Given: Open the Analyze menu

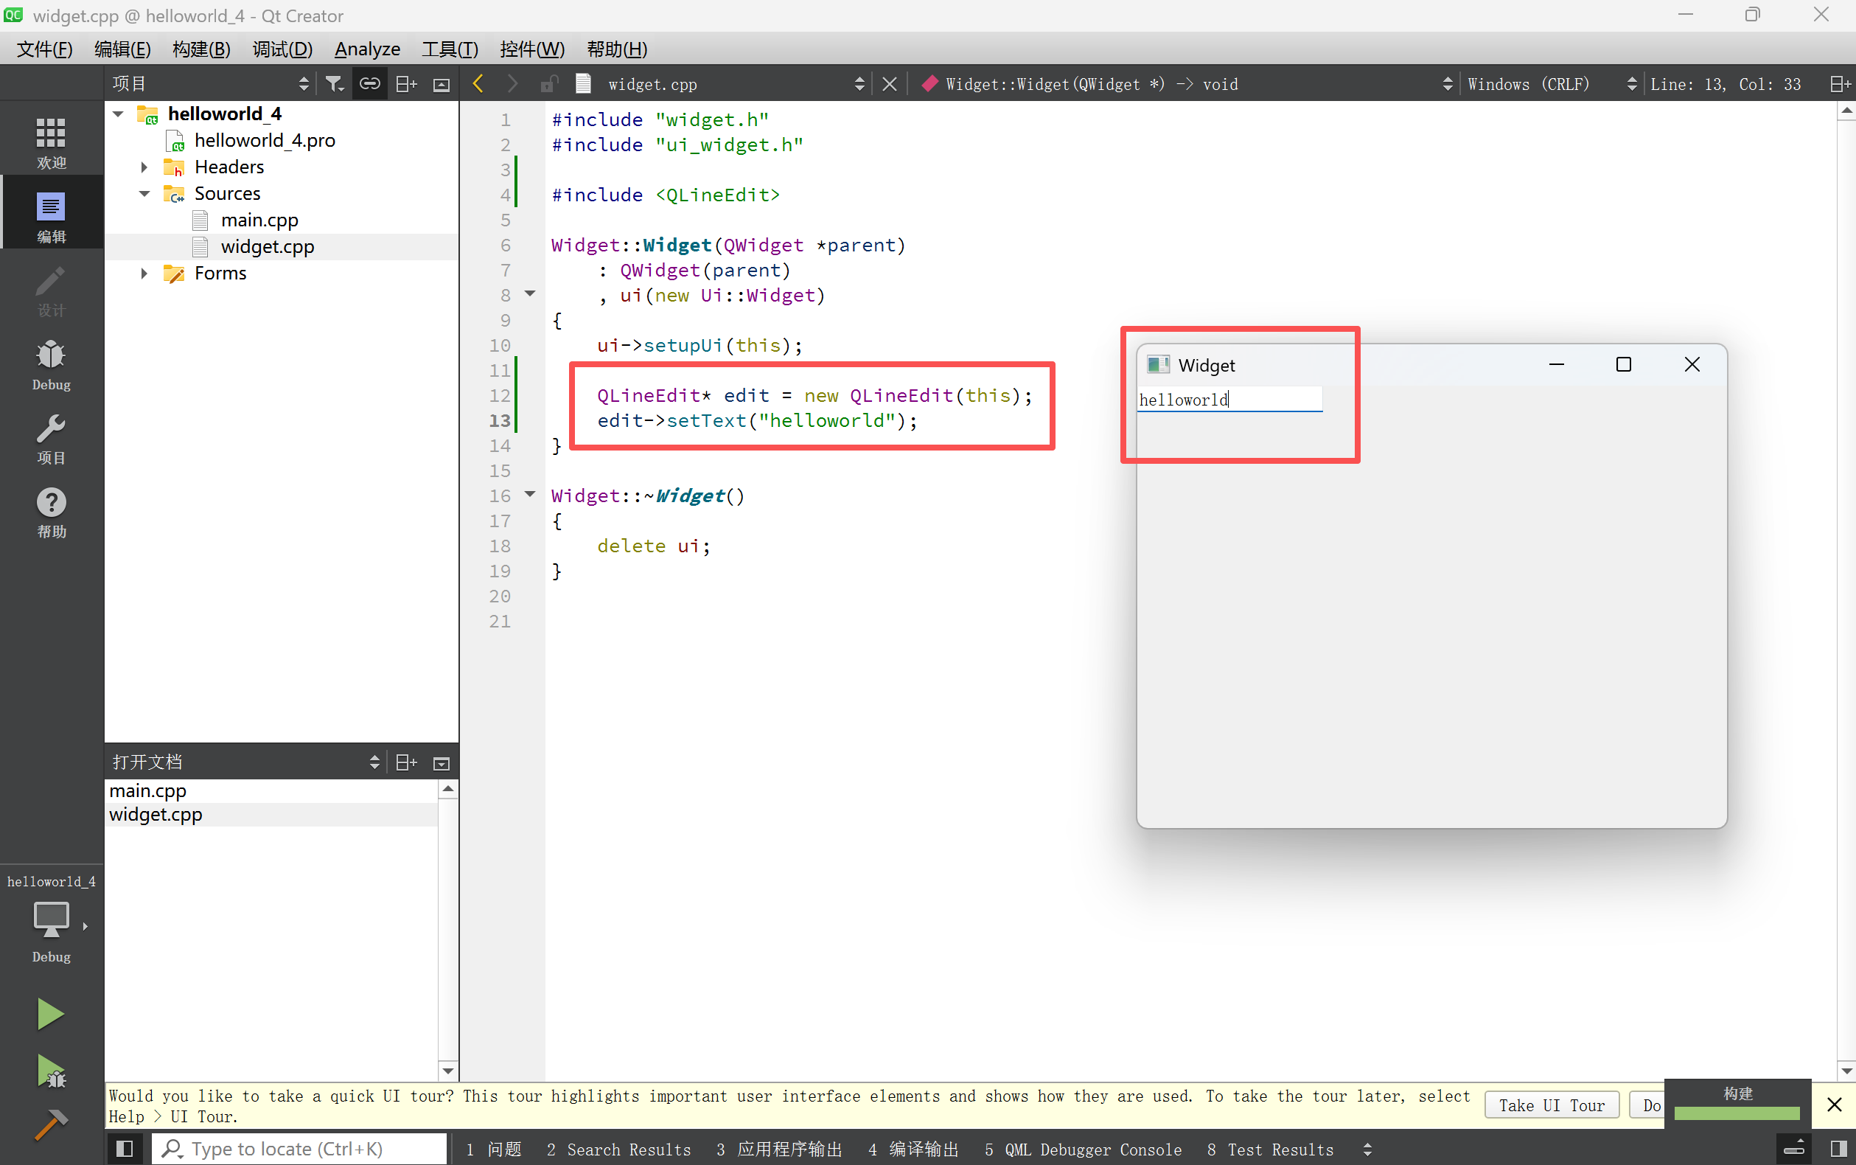Looking at the screenshot, I should tap(366, 49).
